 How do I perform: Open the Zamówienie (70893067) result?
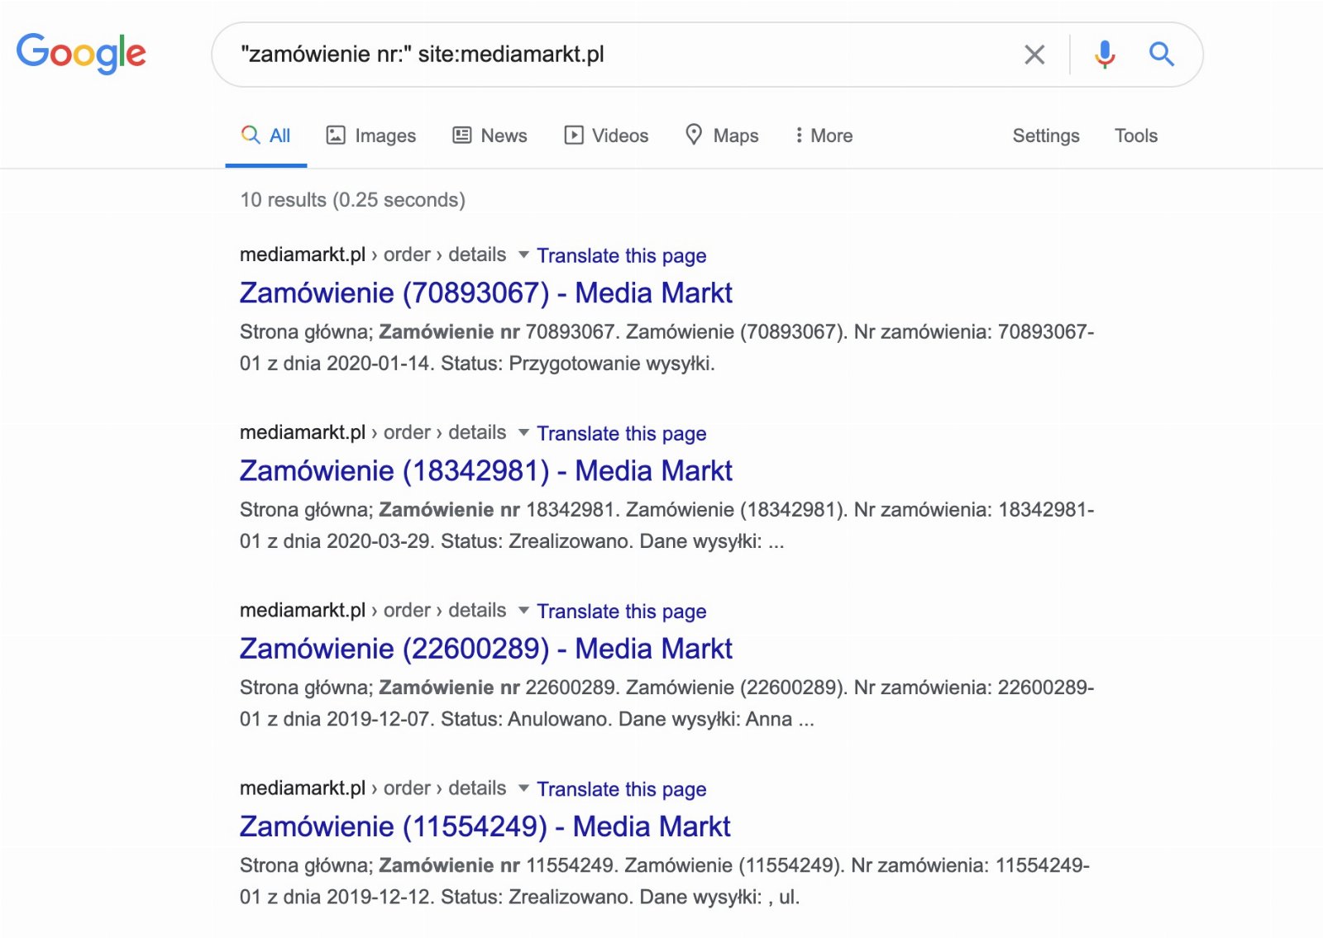[486, 293]
